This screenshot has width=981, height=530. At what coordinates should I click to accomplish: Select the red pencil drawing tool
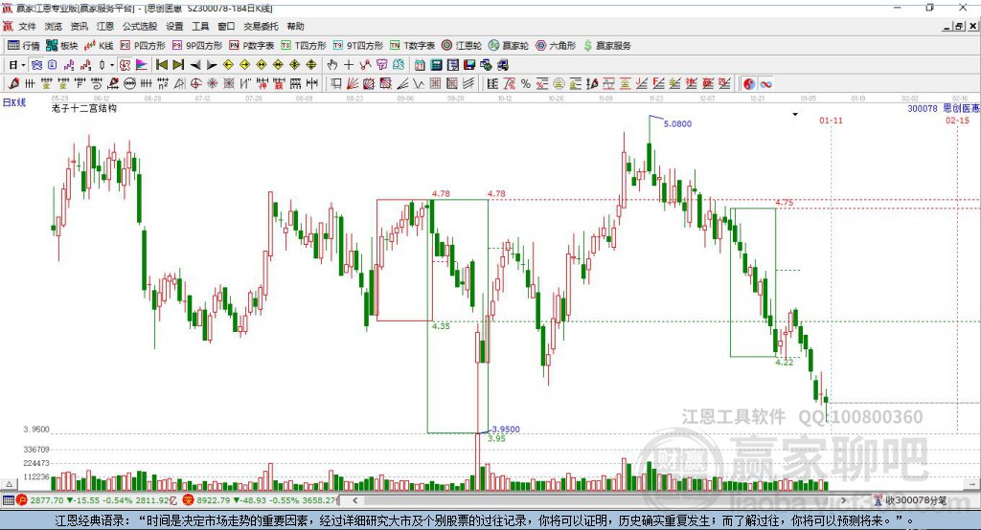[x=13, y=84]
